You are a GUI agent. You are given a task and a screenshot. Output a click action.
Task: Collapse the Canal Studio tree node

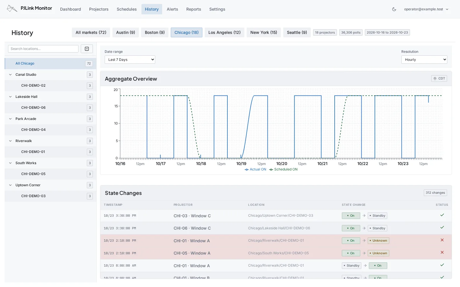click(x=10, y=75)
